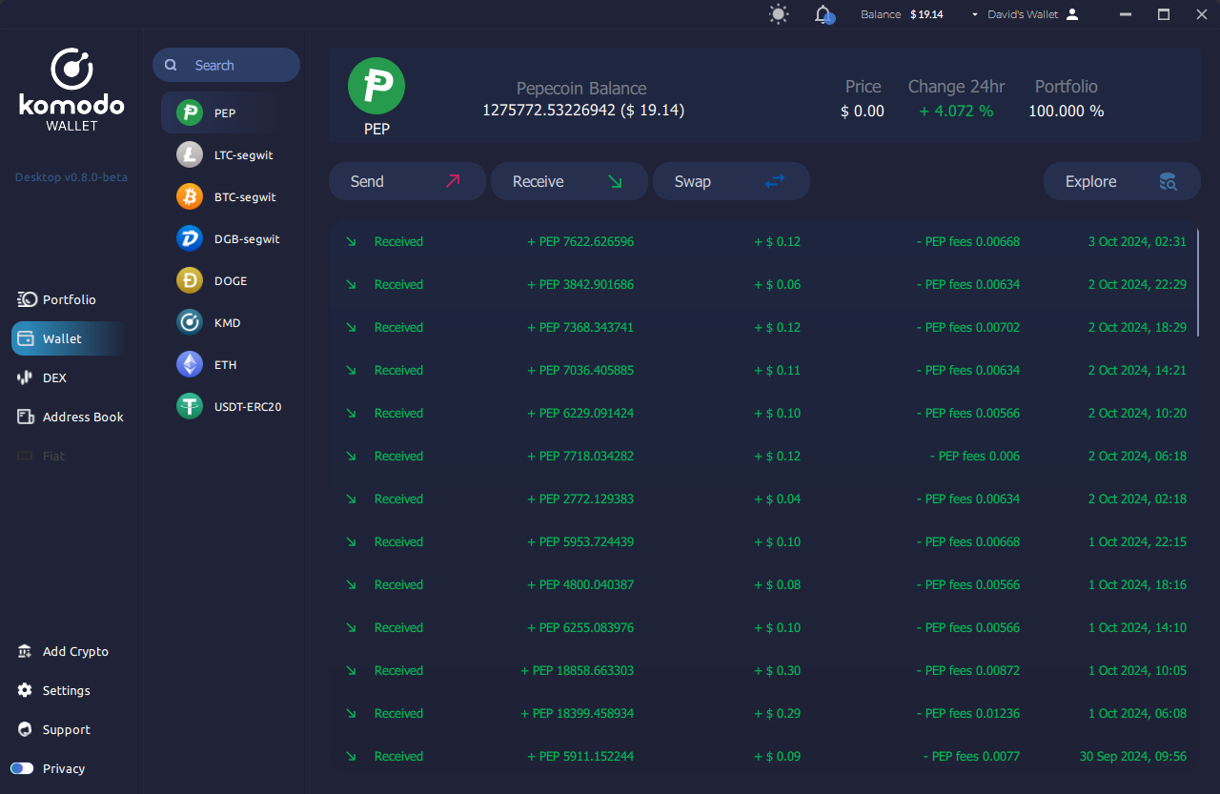Toggle the light theme sun icon
Image resolution: width=1220 pixels, height=794 pixels.
pos(779,14)
